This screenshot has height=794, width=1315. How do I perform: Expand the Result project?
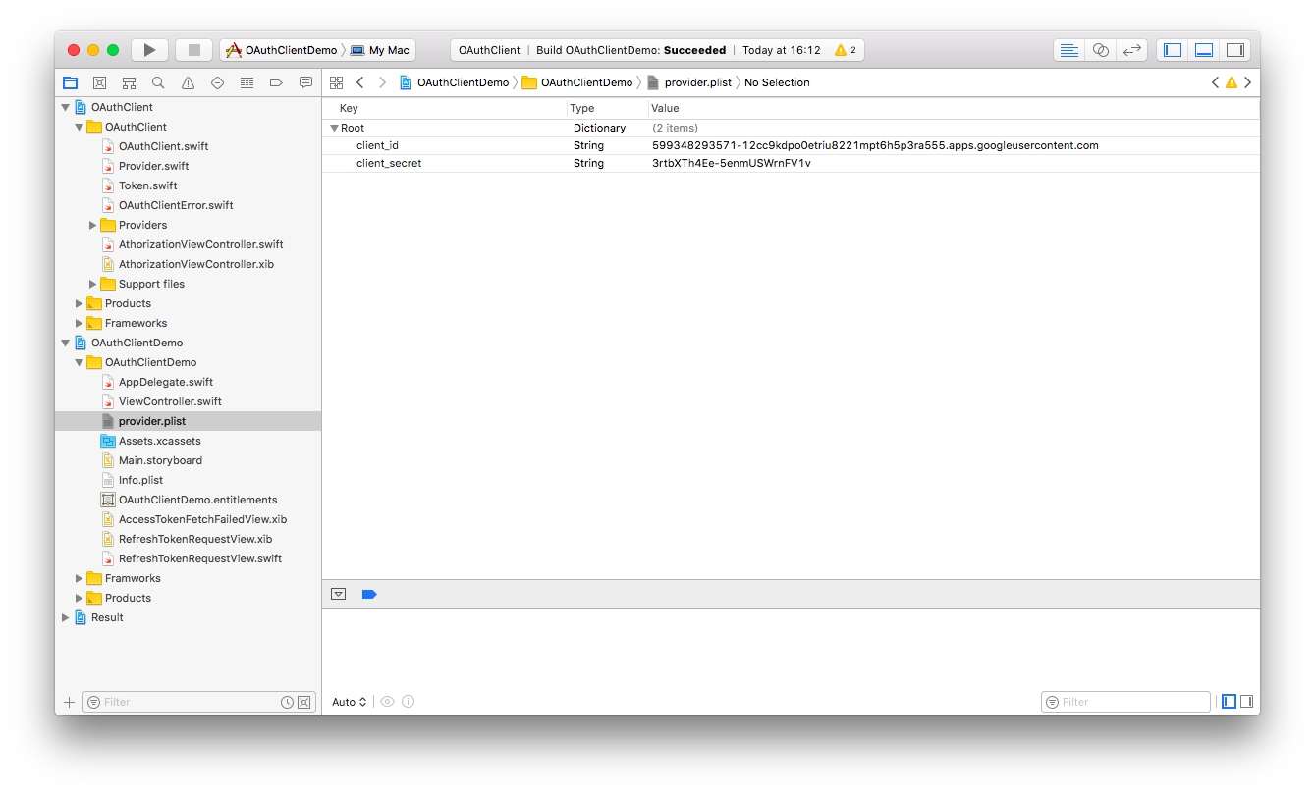coord(66,617)
